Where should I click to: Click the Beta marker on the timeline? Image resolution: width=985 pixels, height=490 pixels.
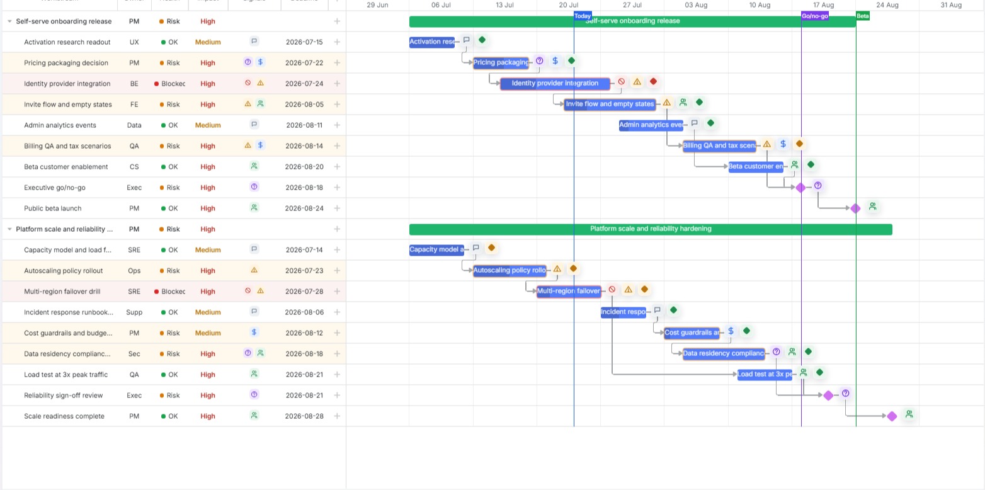[x=863, y=16]
